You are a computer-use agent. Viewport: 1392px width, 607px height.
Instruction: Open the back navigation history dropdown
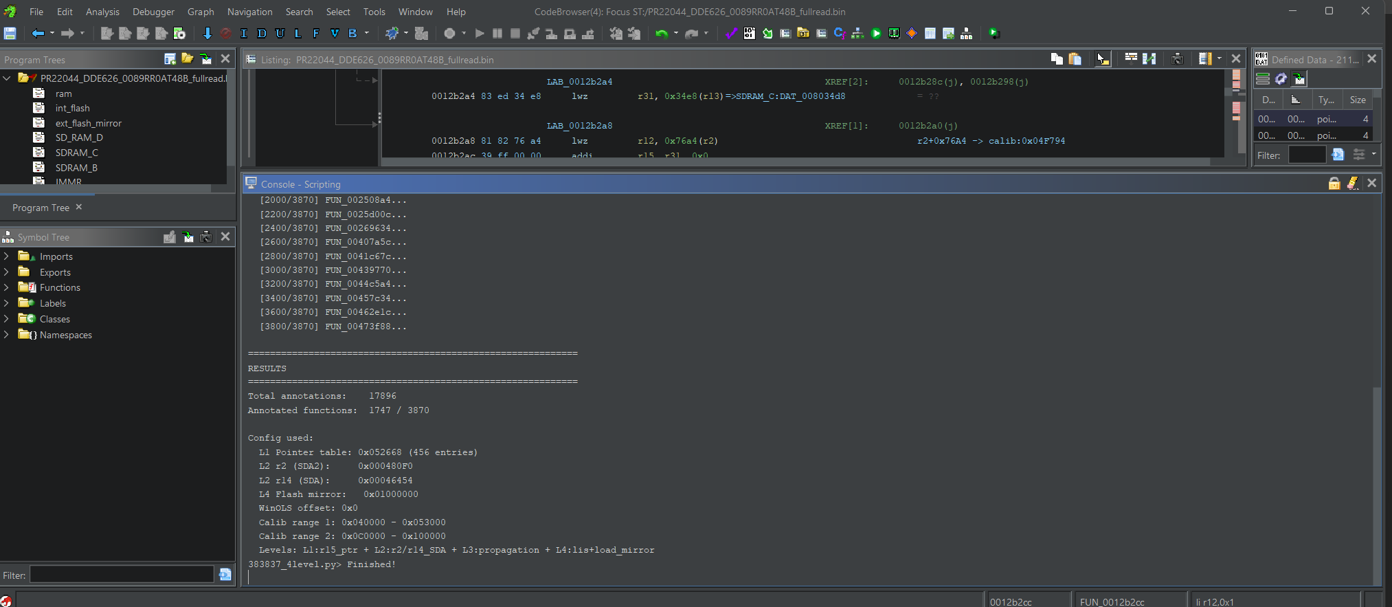(52, 33)
